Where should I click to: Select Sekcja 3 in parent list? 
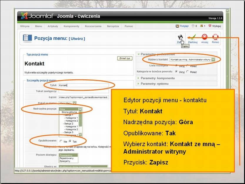(x=68, y=132)
